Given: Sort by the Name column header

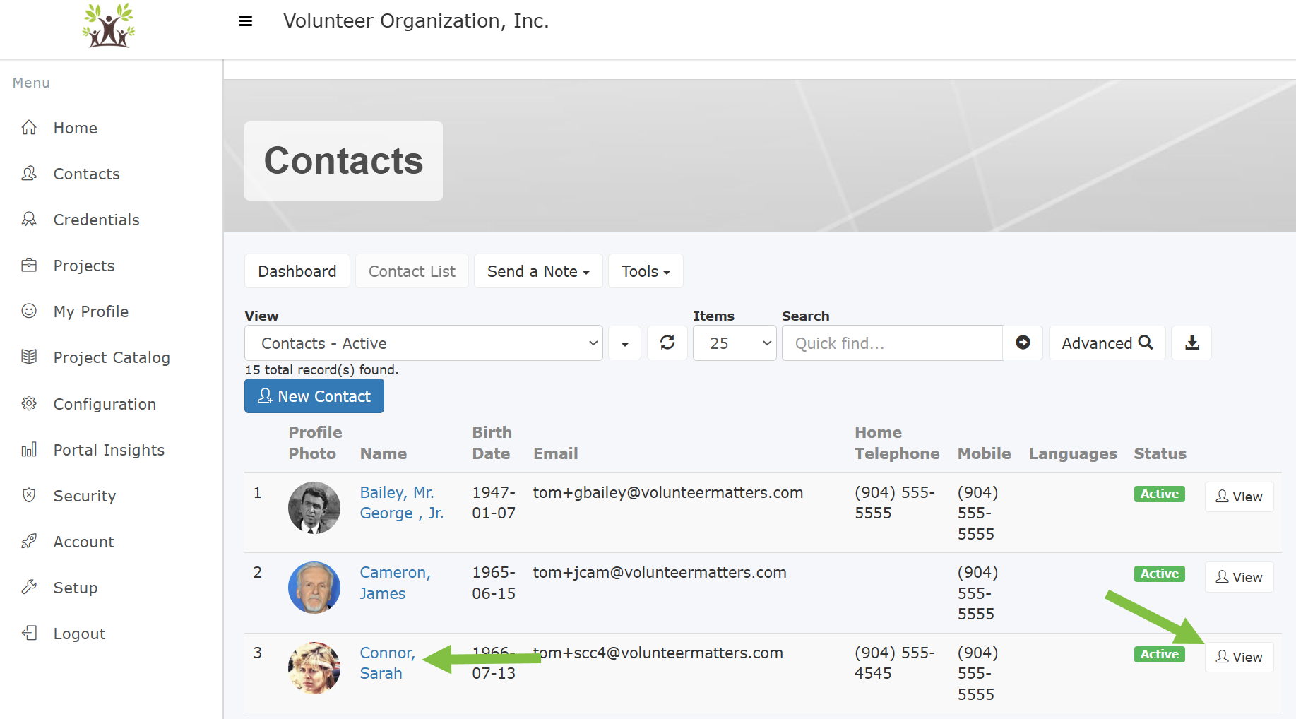Looking at the screenshot, I should click(x=384, y=453).
